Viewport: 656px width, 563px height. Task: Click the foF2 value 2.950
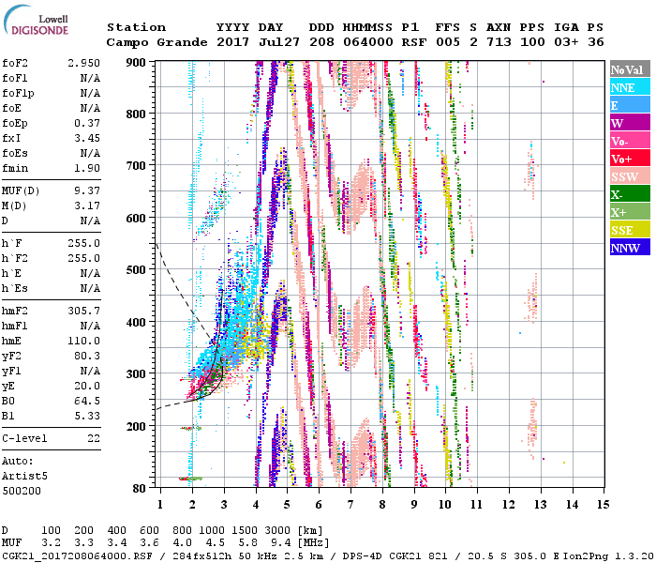(84, 63)
